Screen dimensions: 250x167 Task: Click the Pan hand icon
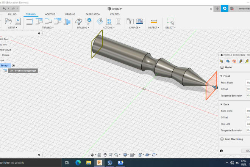pyautogui.click(x=105, y=155)
